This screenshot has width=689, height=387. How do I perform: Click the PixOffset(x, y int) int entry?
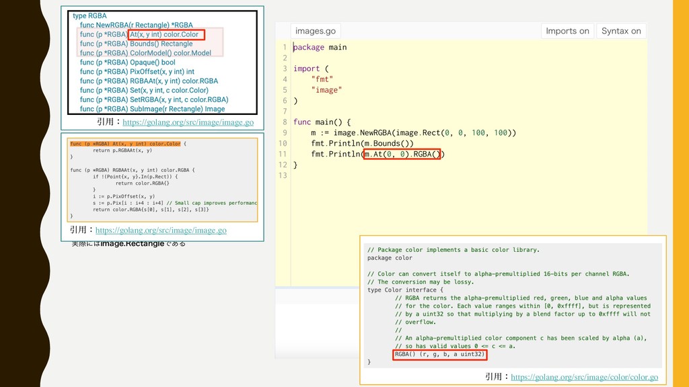click(x=137, y=71)
